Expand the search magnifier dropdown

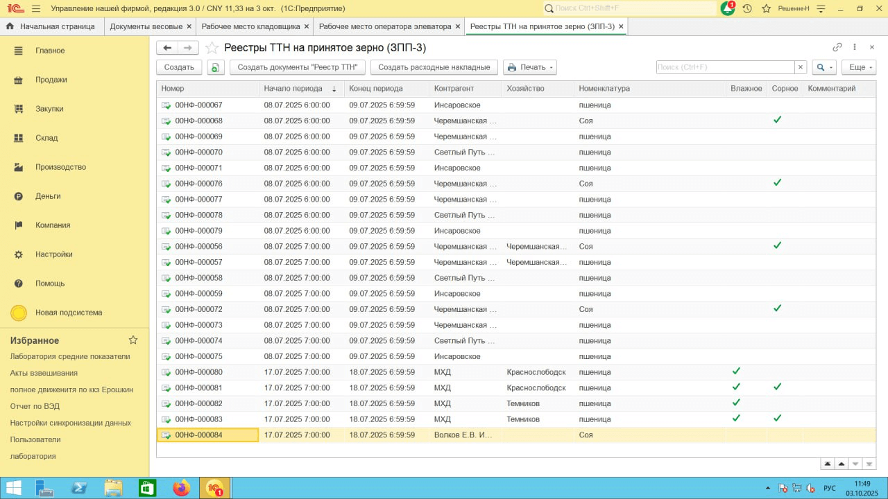(x=824, y=67)
